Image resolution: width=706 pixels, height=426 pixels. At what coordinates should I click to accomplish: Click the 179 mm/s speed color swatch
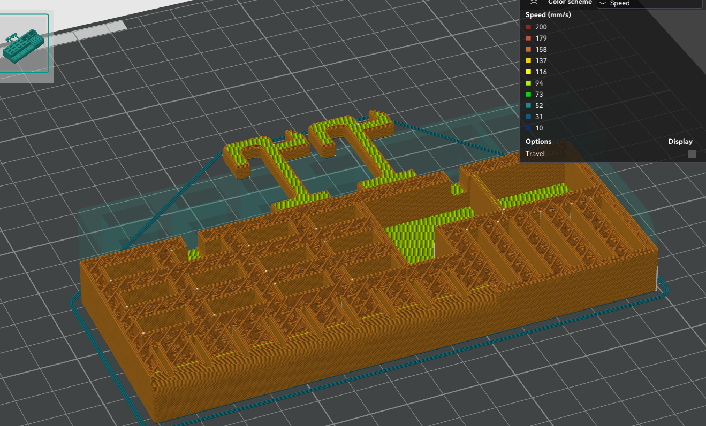point(528,38)
